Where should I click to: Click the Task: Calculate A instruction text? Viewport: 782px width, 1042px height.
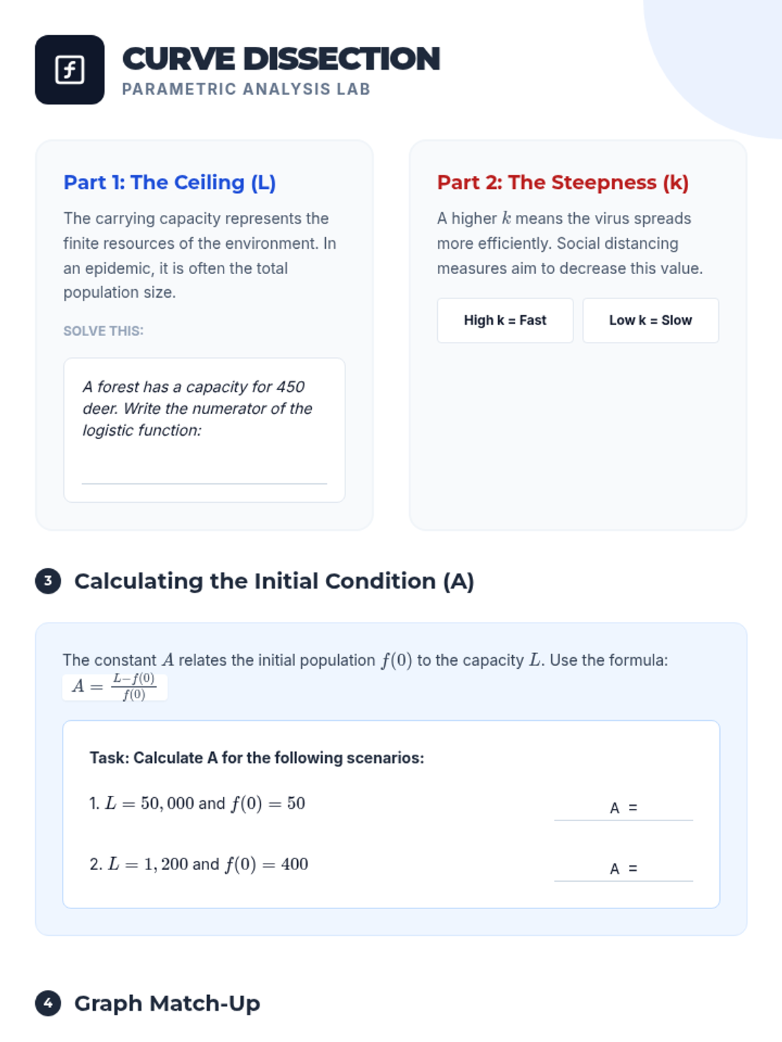(x=257, y=758)
